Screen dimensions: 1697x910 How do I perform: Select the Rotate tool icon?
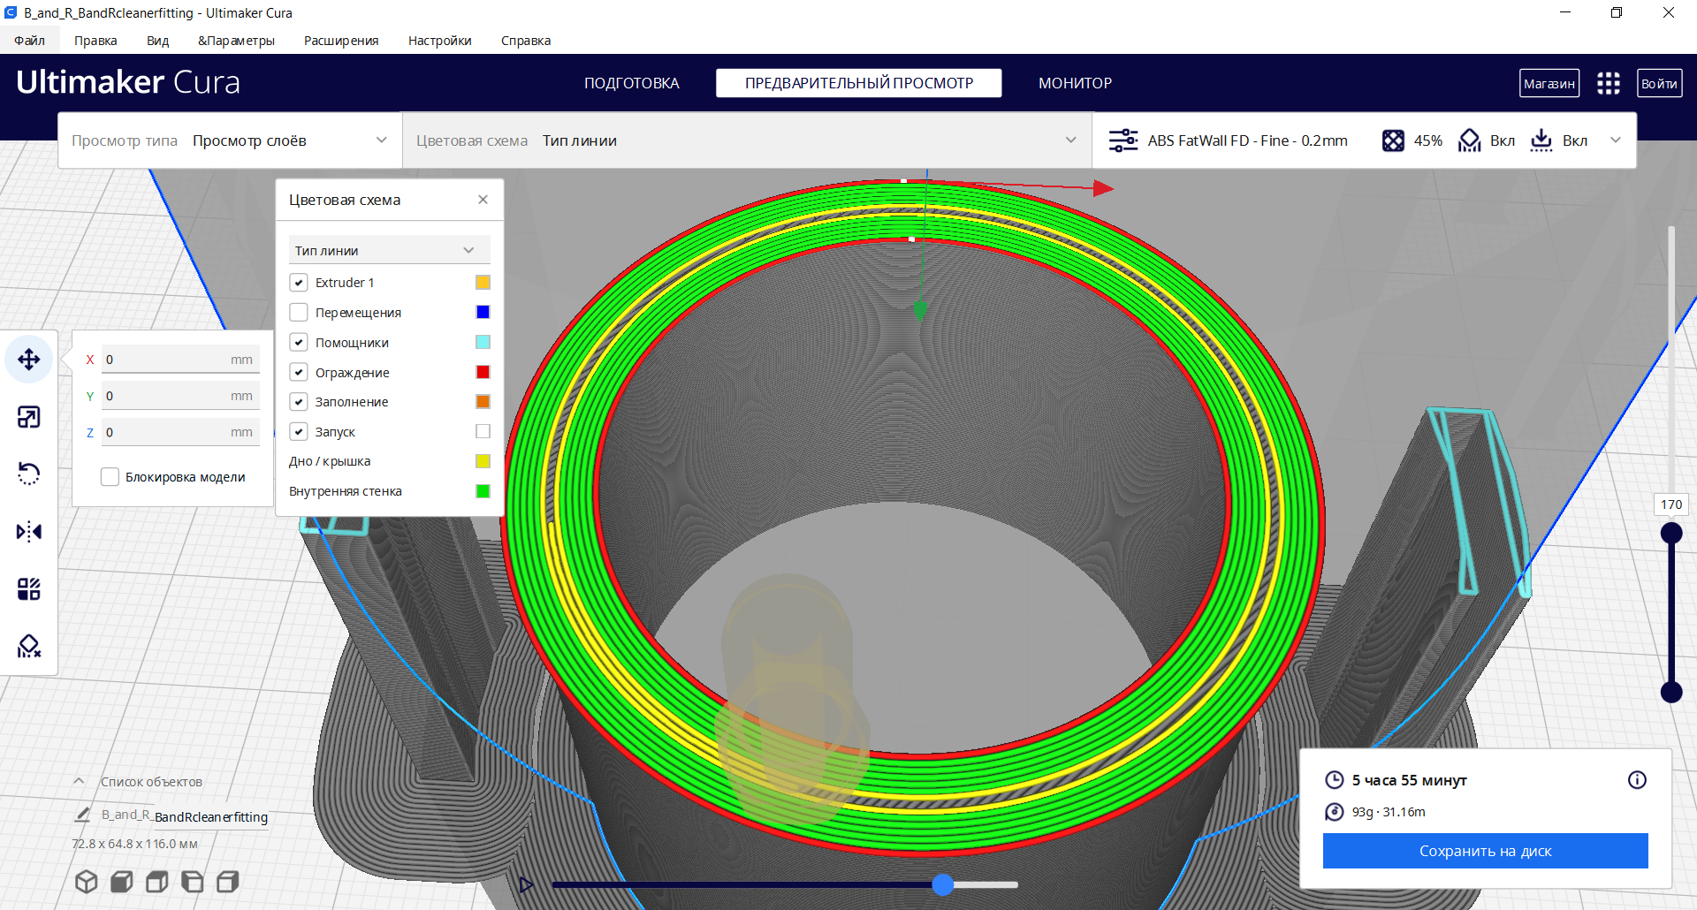tap(29, 474)
